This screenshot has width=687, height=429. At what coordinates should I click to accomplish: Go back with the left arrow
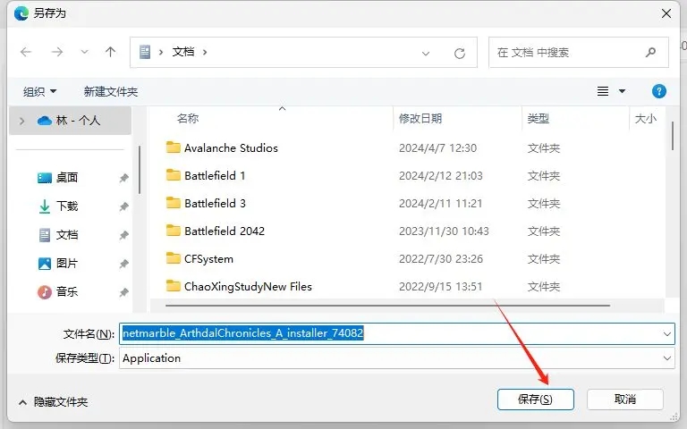pyautogui.click(x=26, y=53)
